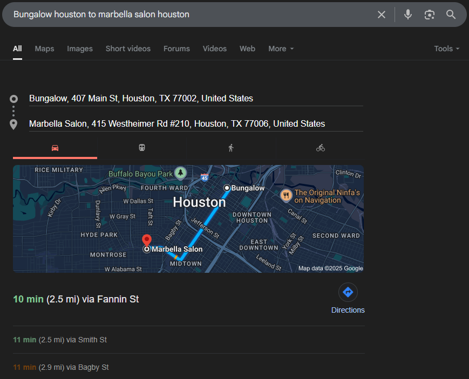
Task: Open the Web results tab
Action: pos(247,49)
